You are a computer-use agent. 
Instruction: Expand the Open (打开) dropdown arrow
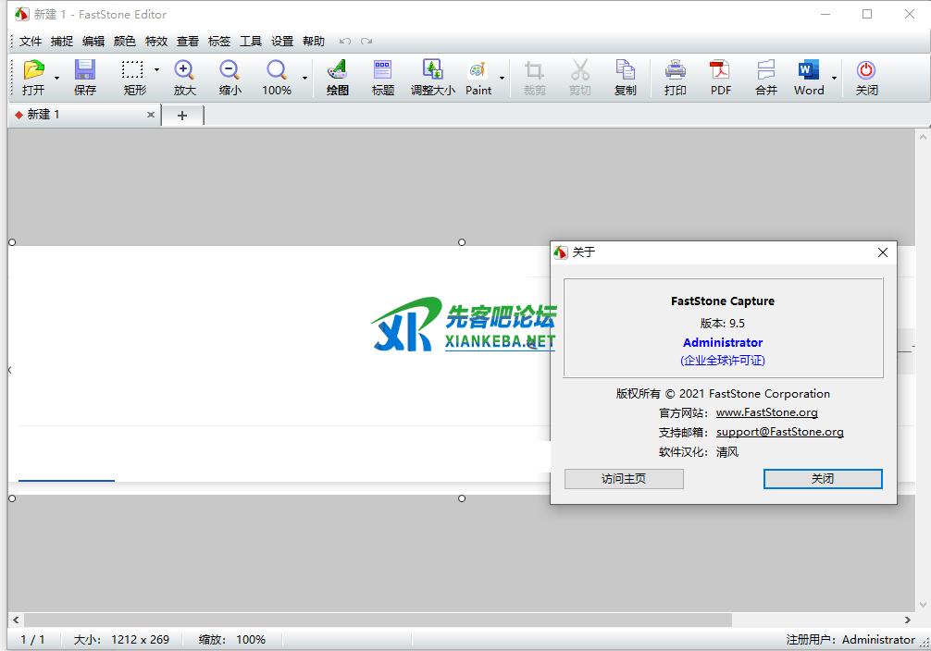point(56,78)
